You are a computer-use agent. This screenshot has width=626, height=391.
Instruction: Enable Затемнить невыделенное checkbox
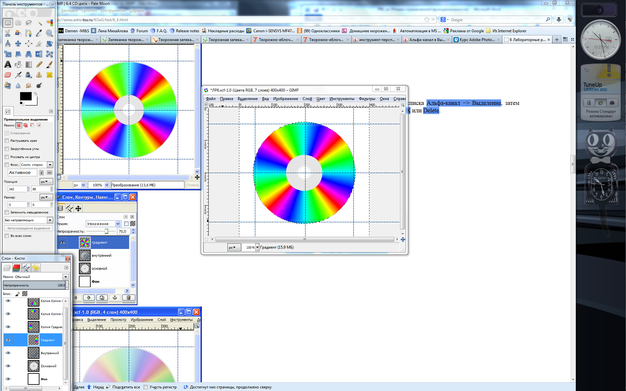point(7,212)
